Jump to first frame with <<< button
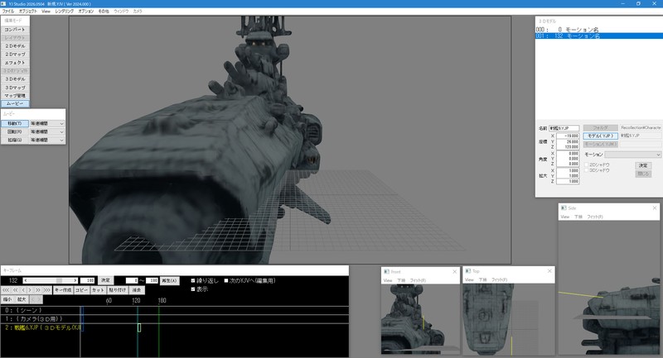The height and width of the screenshot is (358, 663). pos(6,290)
